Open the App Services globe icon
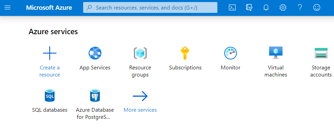This screenshot has height=133, width=334. pos(95,53)
